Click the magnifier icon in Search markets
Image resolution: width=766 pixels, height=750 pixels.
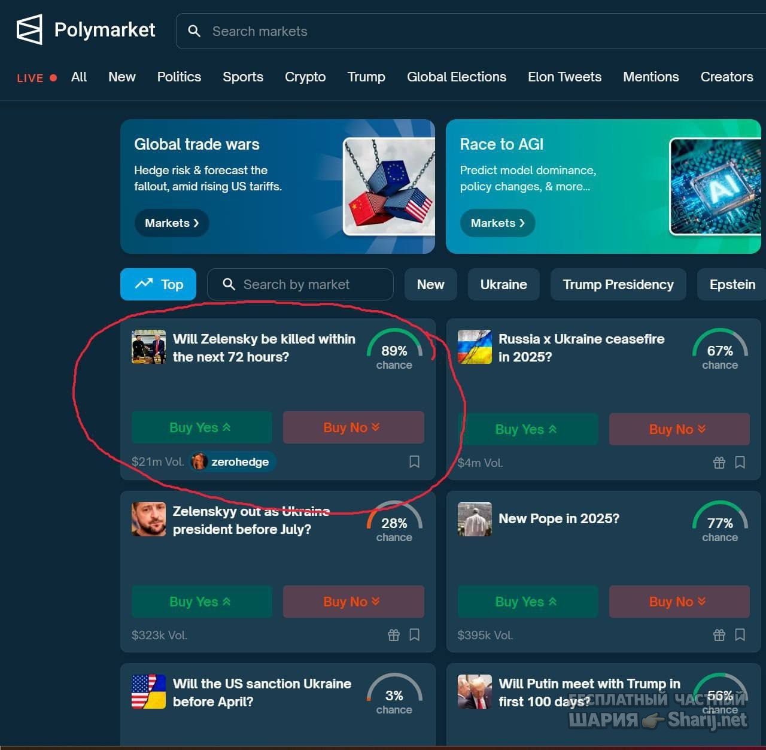[x=194, y=31]
